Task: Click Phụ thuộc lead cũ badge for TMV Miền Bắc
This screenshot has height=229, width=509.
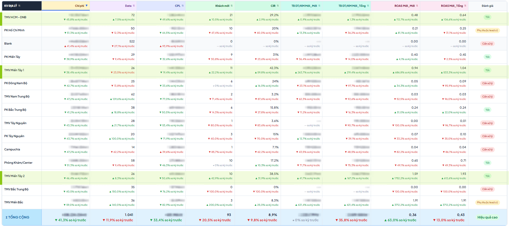Action: click(487, 202)
